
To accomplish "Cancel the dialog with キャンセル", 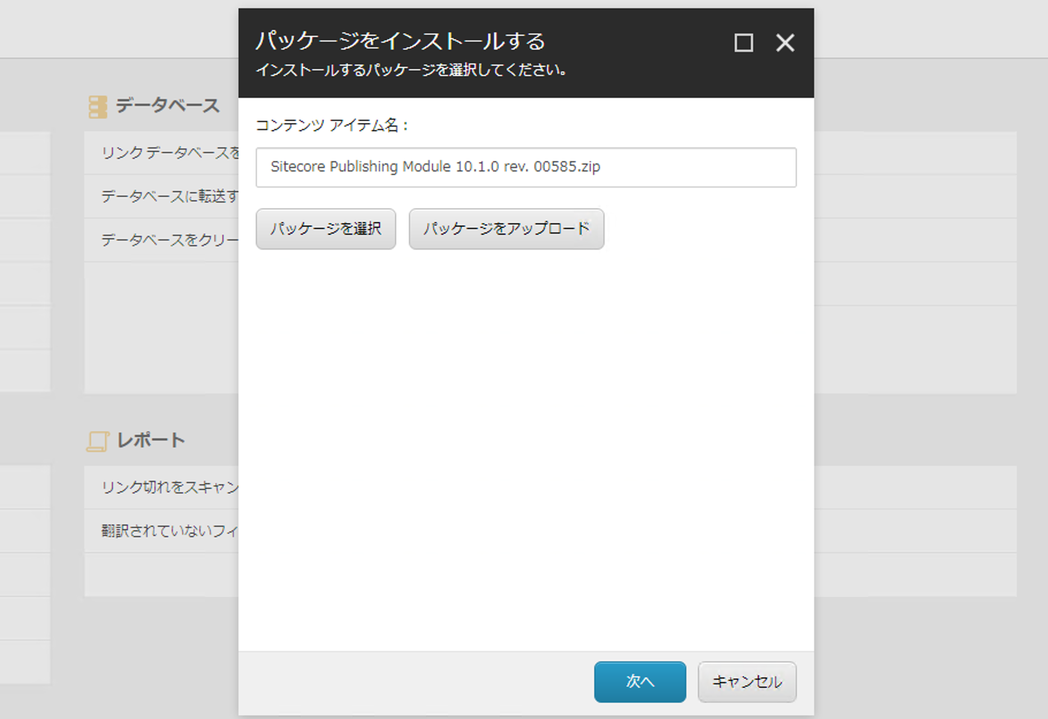I will point(747,682).
